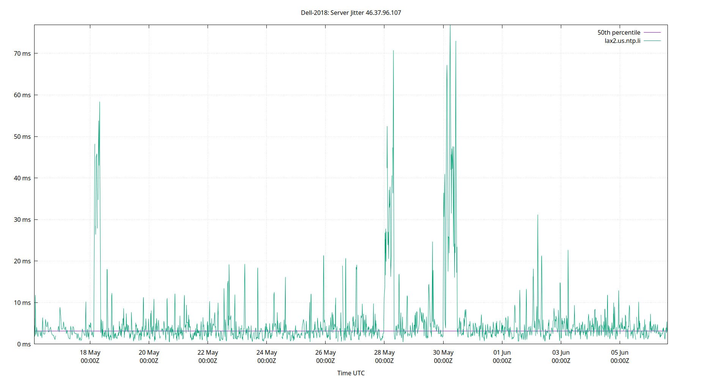Select the 0 ms y-axis label
The width and height of the screenshot is (702, 379).
[x=24, y=344]
